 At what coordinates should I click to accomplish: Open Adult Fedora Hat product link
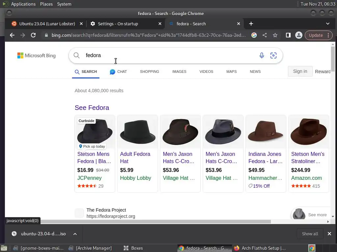[x=135, y=157]
